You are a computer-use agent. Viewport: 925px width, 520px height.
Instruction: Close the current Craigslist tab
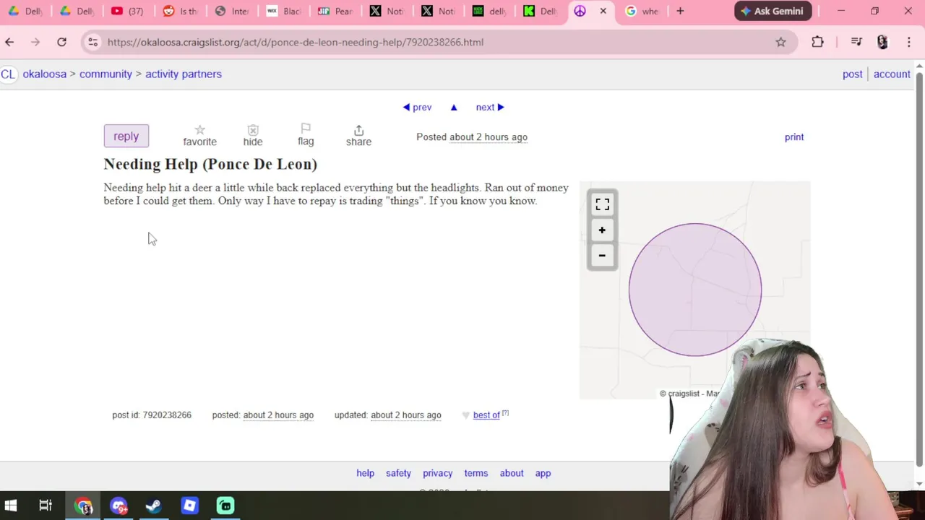tap(603, 11)
